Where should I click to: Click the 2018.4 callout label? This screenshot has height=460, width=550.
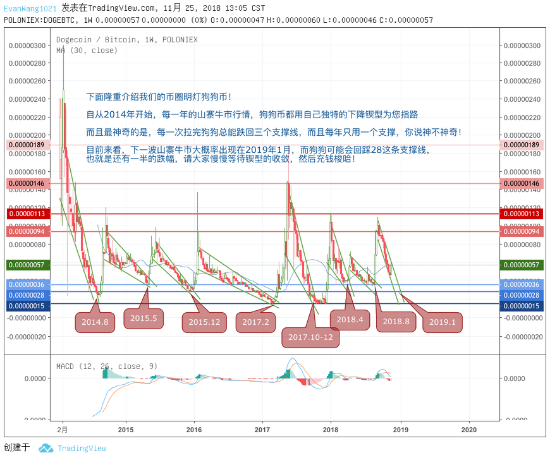click(350, 320)
